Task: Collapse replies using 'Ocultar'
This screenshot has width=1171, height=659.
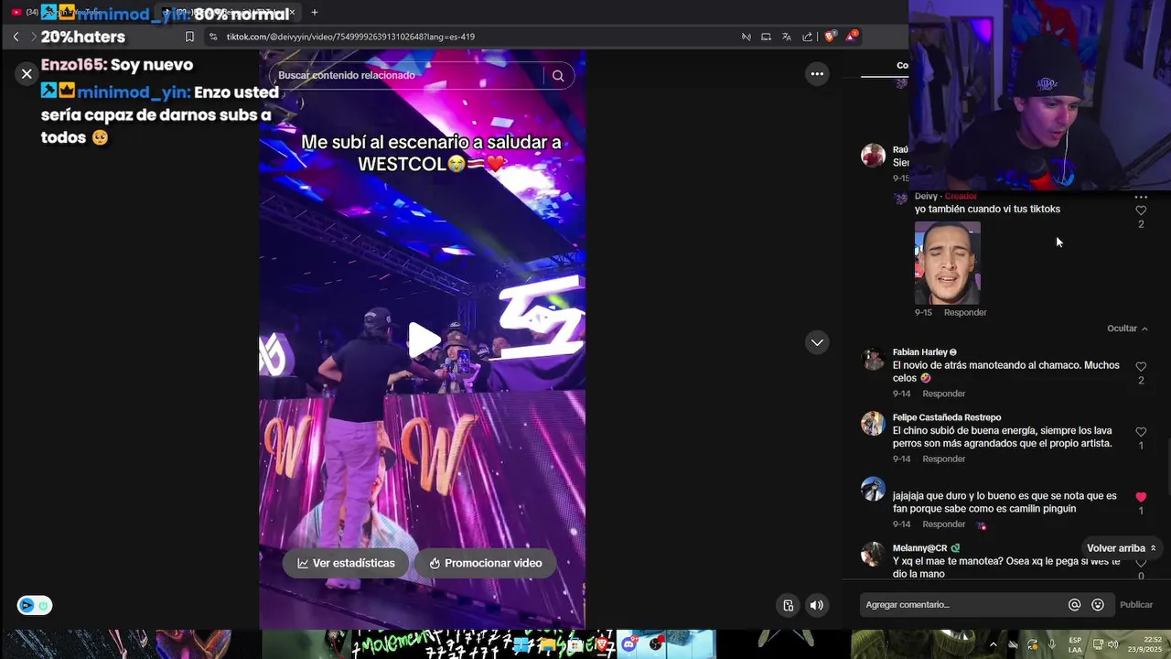Action: [x=1127, y=329]
